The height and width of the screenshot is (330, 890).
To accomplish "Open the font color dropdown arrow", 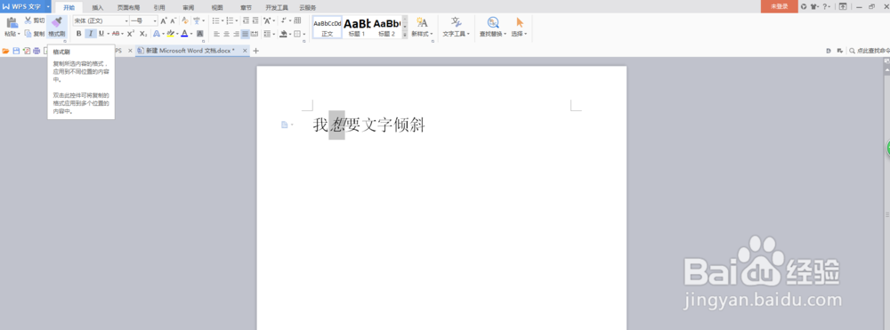I will [191, 34].
